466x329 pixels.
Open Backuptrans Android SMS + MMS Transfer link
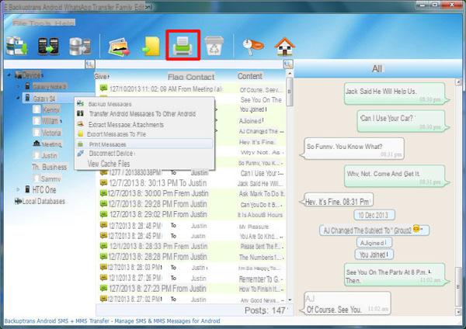click(113, 321)
